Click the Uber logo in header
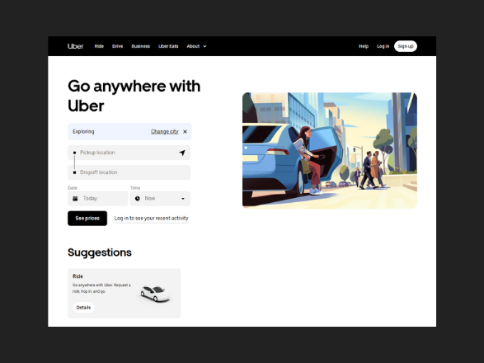This screenshot has height=363, width=484. click(75, 46)
